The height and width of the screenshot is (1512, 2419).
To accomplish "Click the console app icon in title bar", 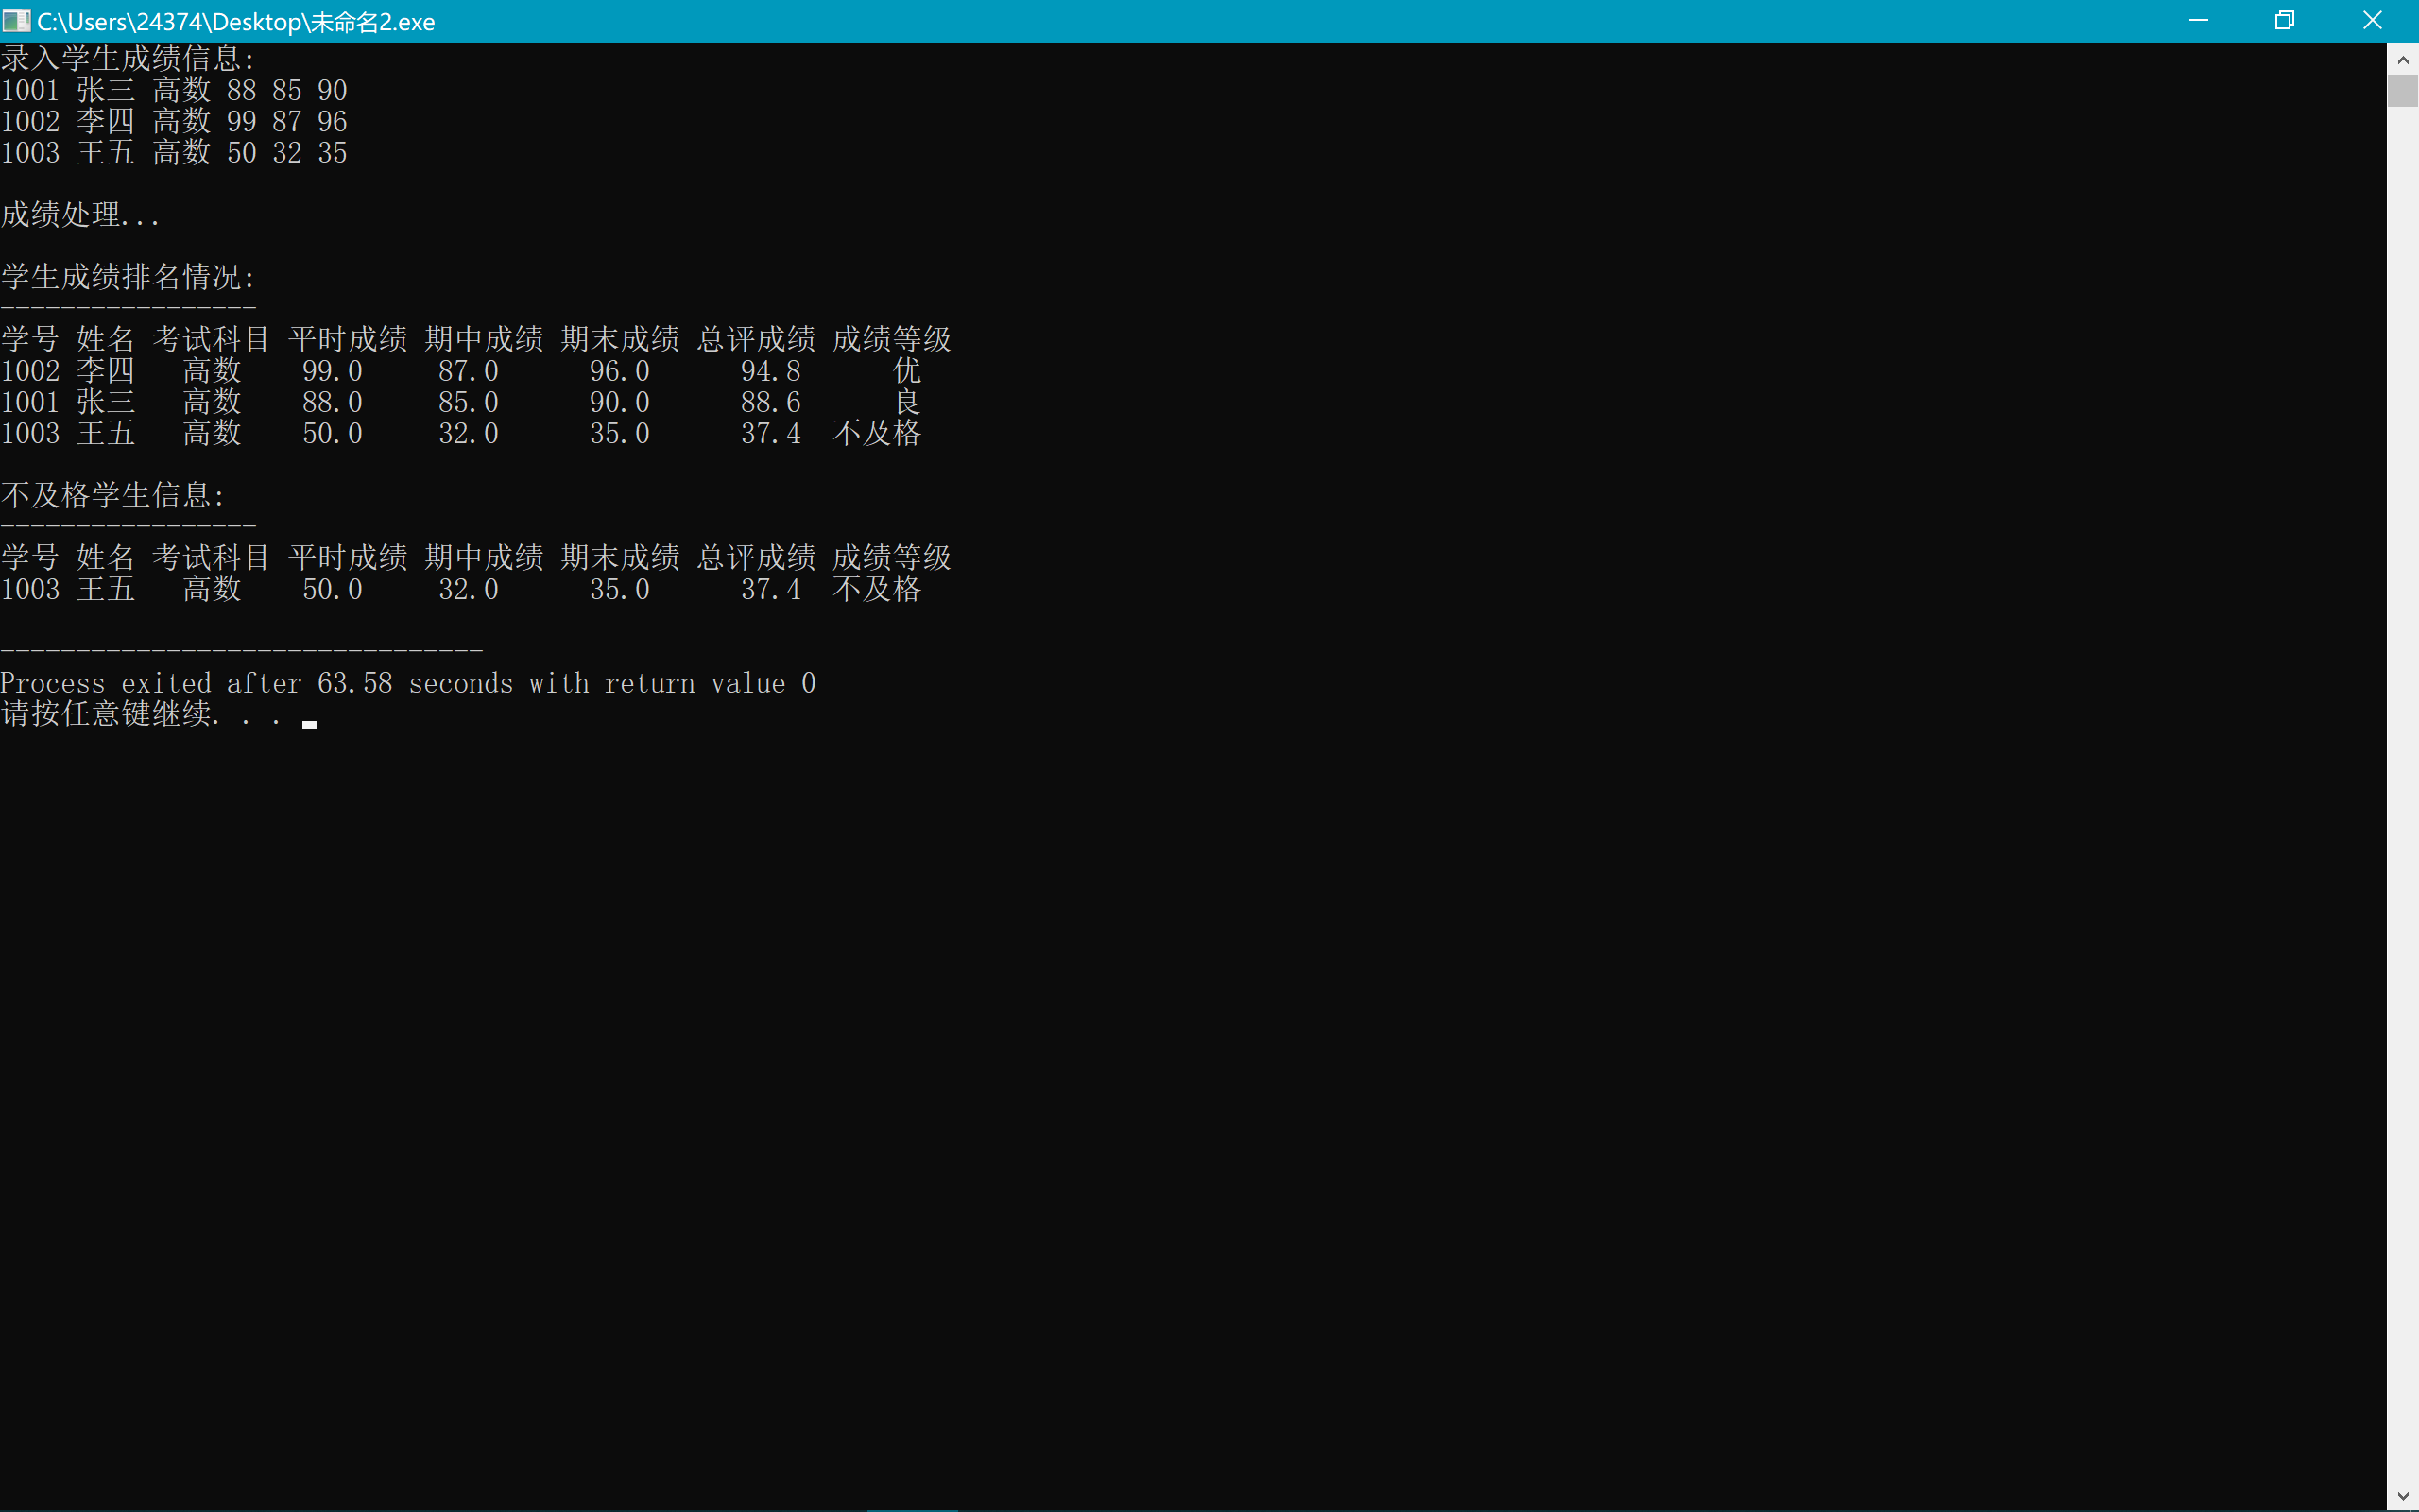I will pos(16,20).
